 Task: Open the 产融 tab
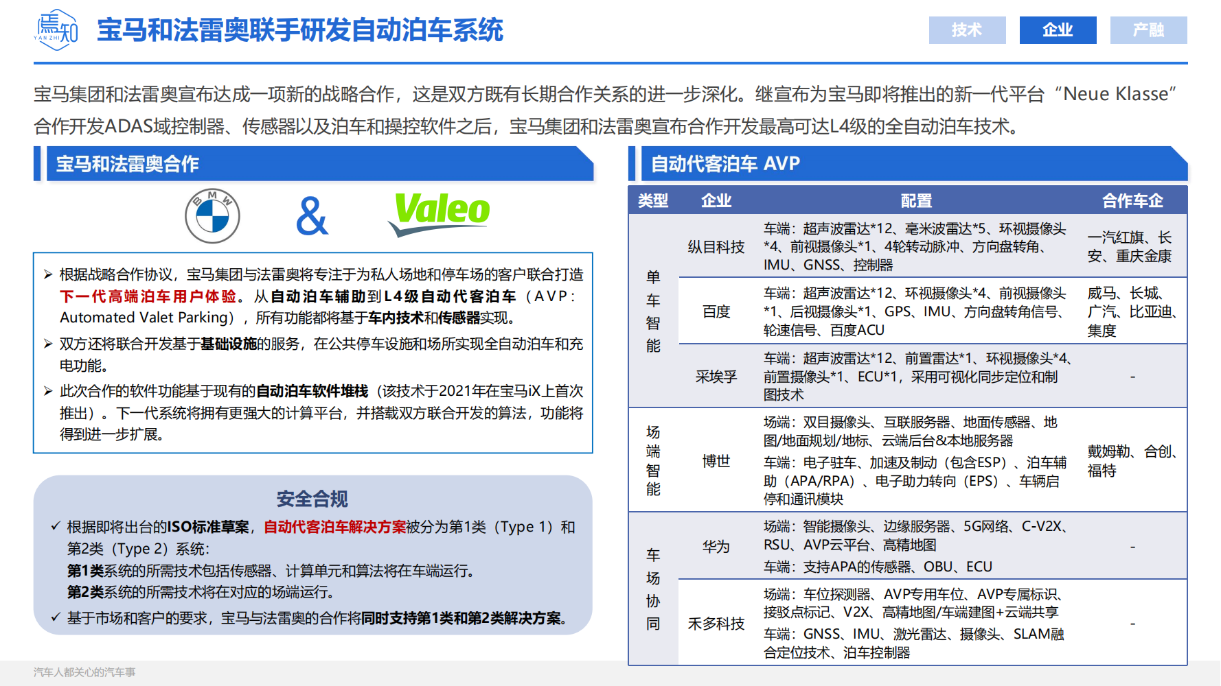point(1148,30)
